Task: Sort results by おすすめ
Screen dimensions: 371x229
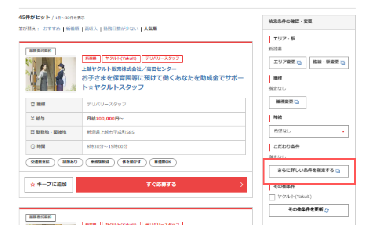Action: 52,29
